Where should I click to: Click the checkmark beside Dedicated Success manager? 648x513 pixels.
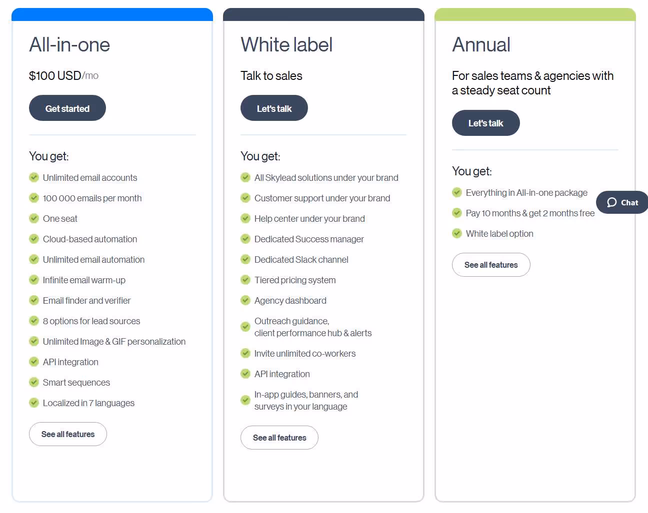(x=245, y=239)
